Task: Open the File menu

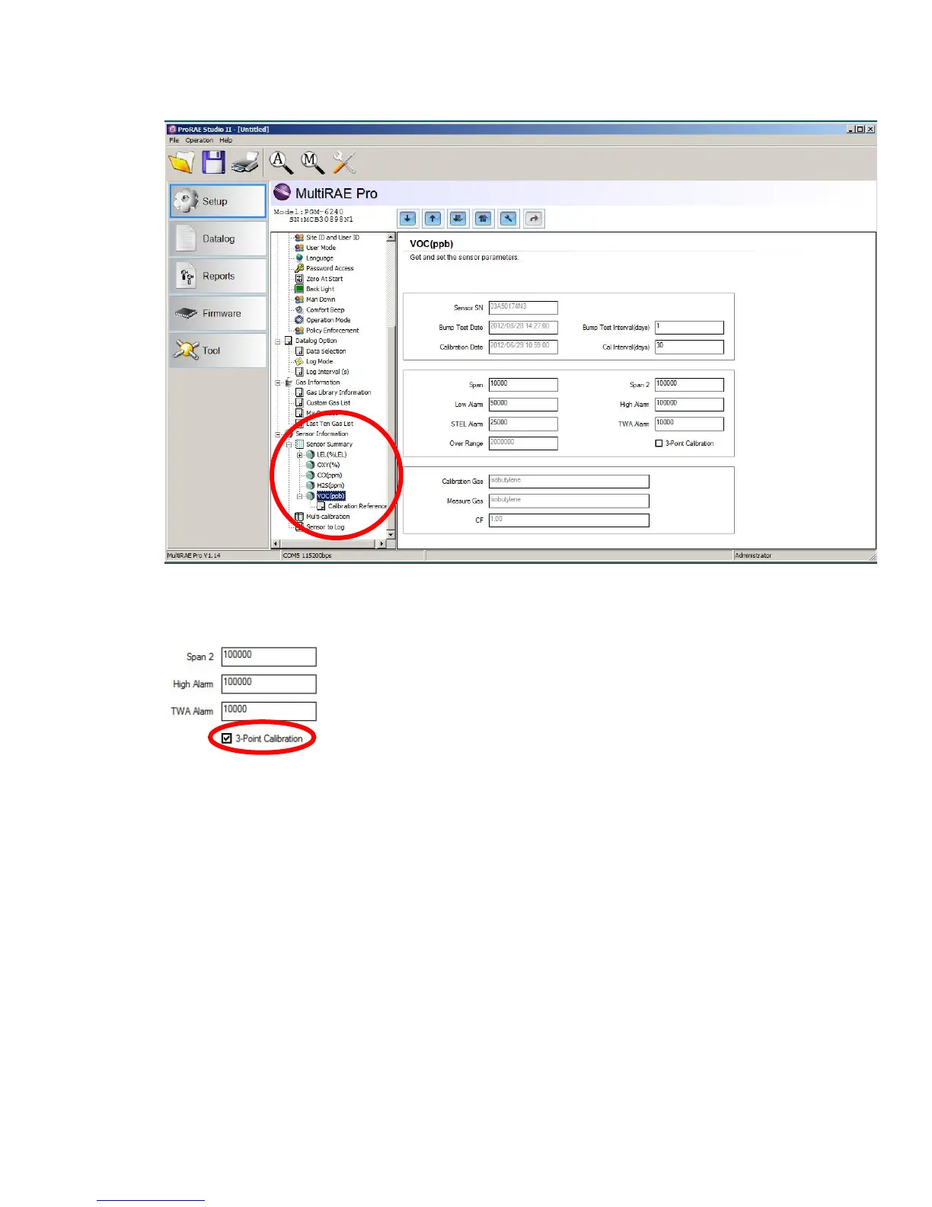Action: 174,140
